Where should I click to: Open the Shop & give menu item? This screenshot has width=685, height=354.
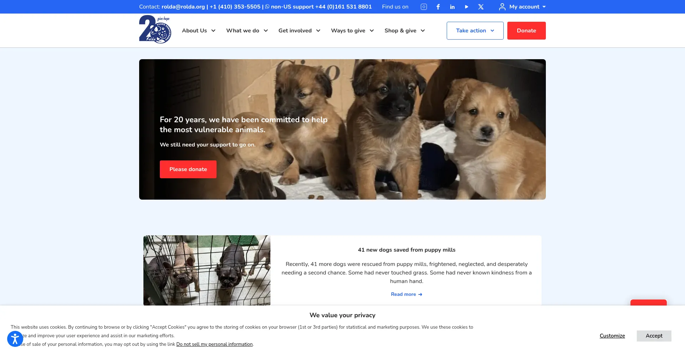click(x=400, y=31)
